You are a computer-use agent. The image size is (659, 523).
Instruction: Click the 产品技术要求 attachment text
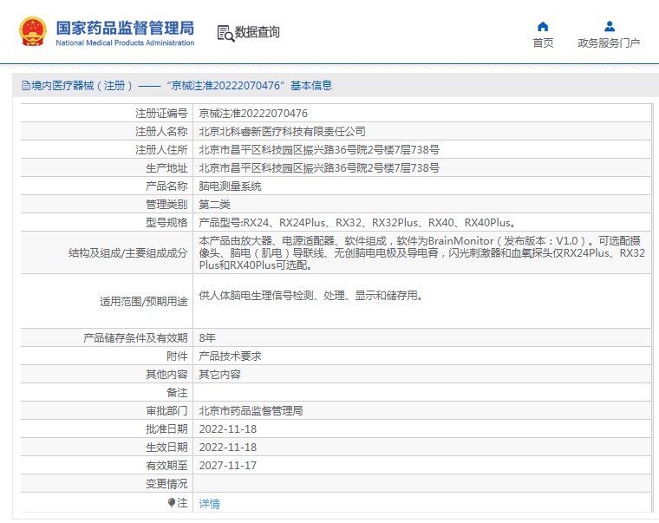click(230, 356)
